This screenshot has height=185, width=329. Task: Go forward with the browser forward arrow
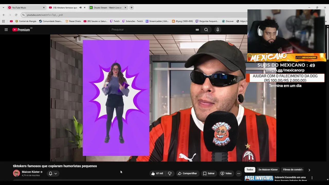coord(10,15)
